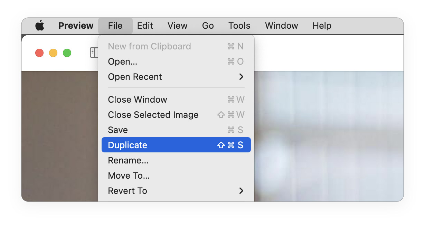Click the sidebar view toolbar icon
This screenshot has height=226, width=425.
[94, 53]
